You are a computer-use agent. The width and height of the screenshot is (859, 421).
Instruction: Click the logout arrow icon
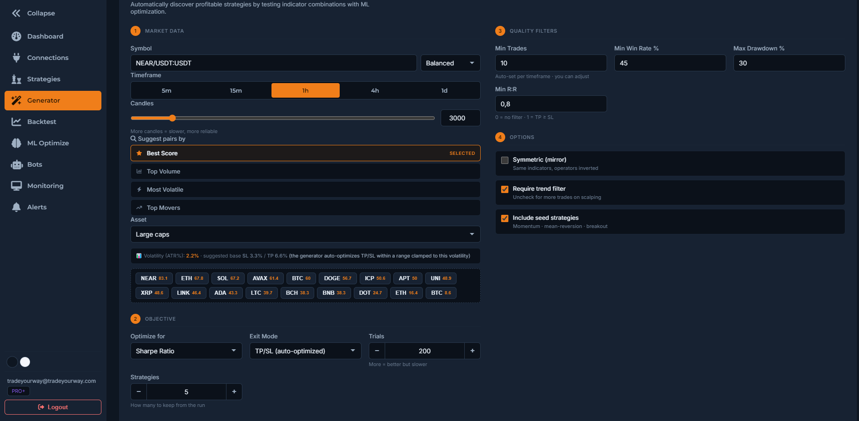click(x=41, y=407)
